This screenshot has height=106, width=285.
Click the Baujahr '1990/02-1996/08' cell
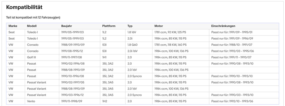point(73,64)
